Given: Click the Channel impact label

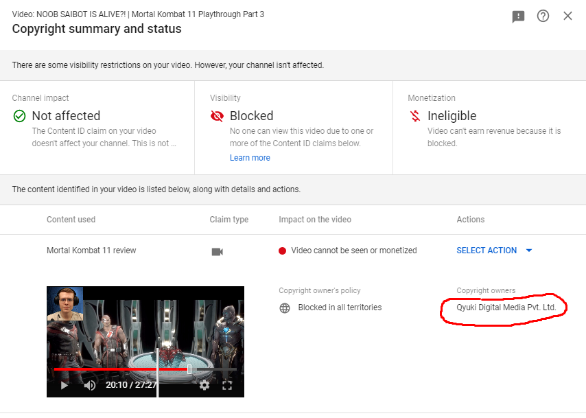Looking at the screenshot, I should click(40, 98).
